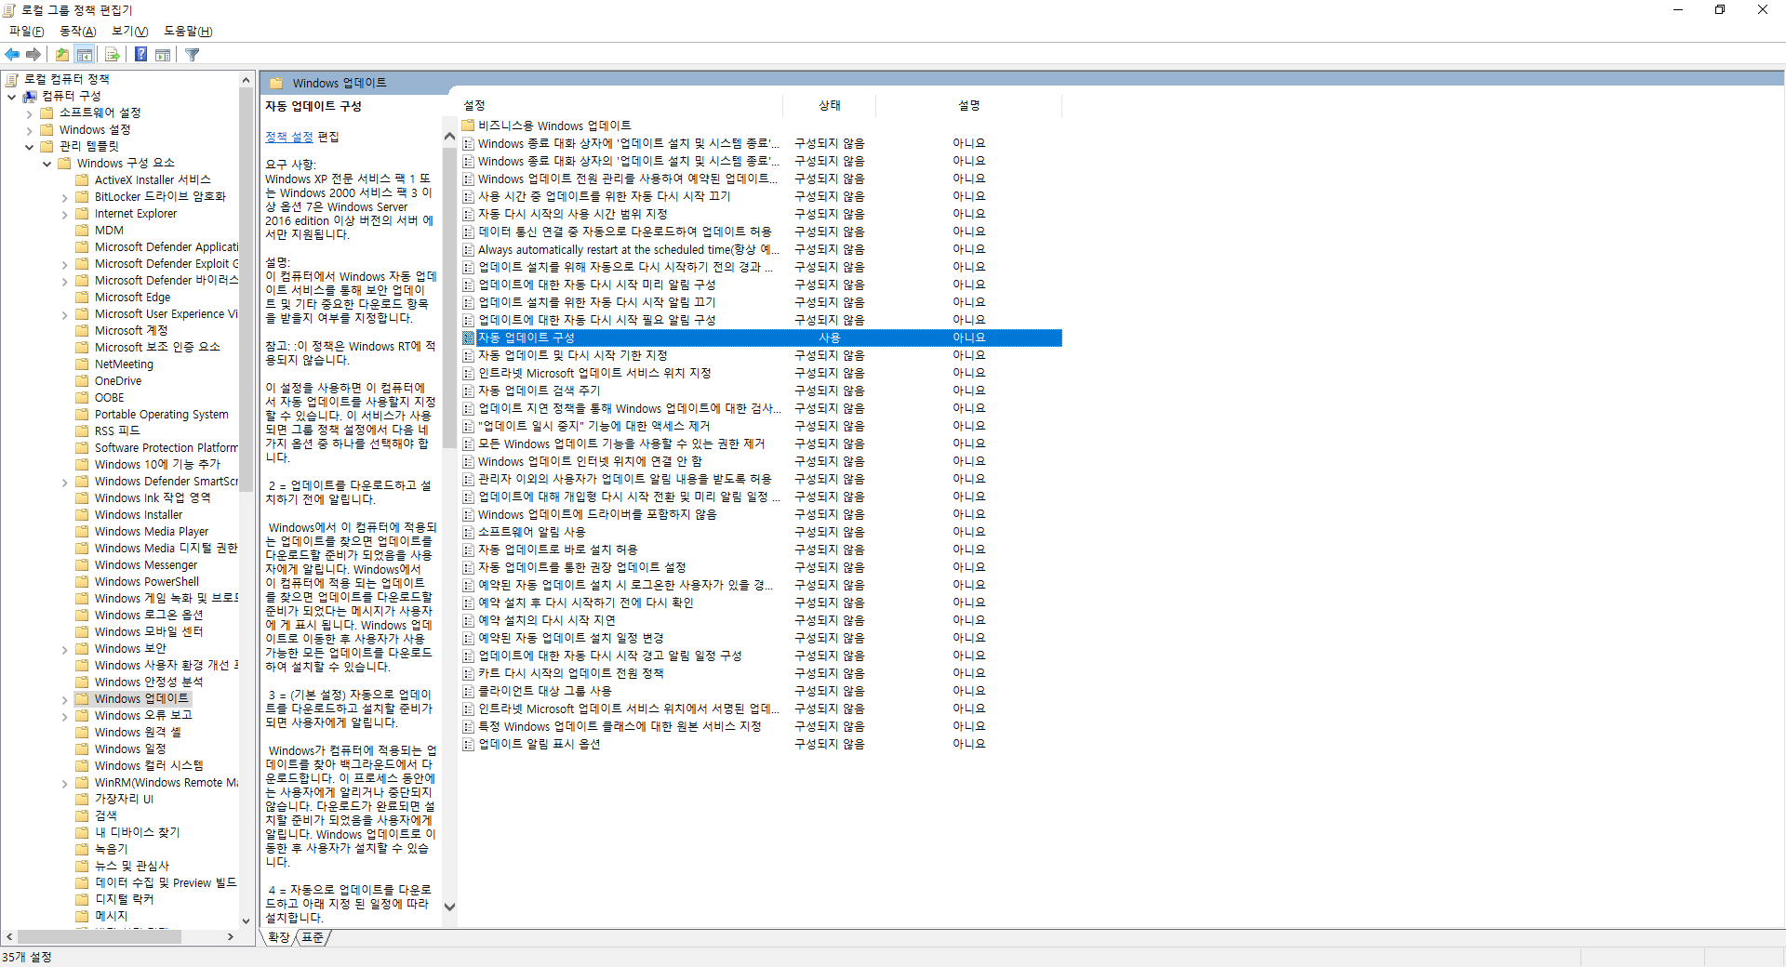Screen dimensions: 1786x967
Task: Open the 보기(V) menu
Action: (130, 32)
